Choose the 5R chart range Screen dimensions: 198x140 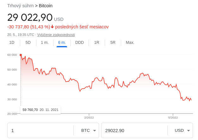tap(113, 43)
